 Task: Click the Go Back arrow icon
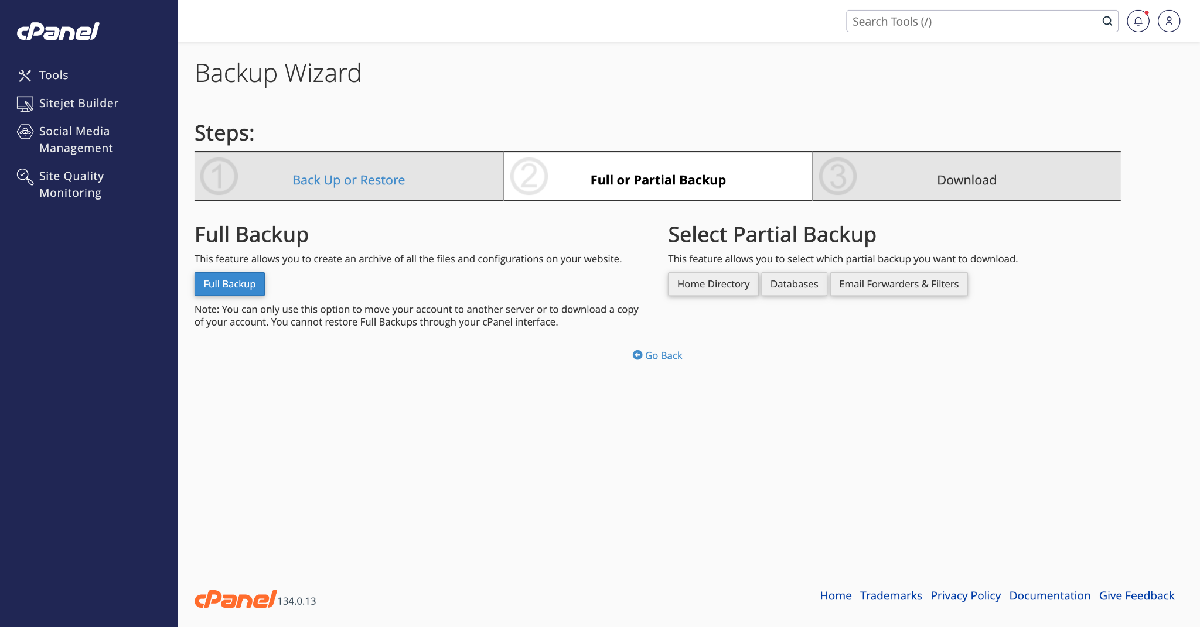click(637, 355)
